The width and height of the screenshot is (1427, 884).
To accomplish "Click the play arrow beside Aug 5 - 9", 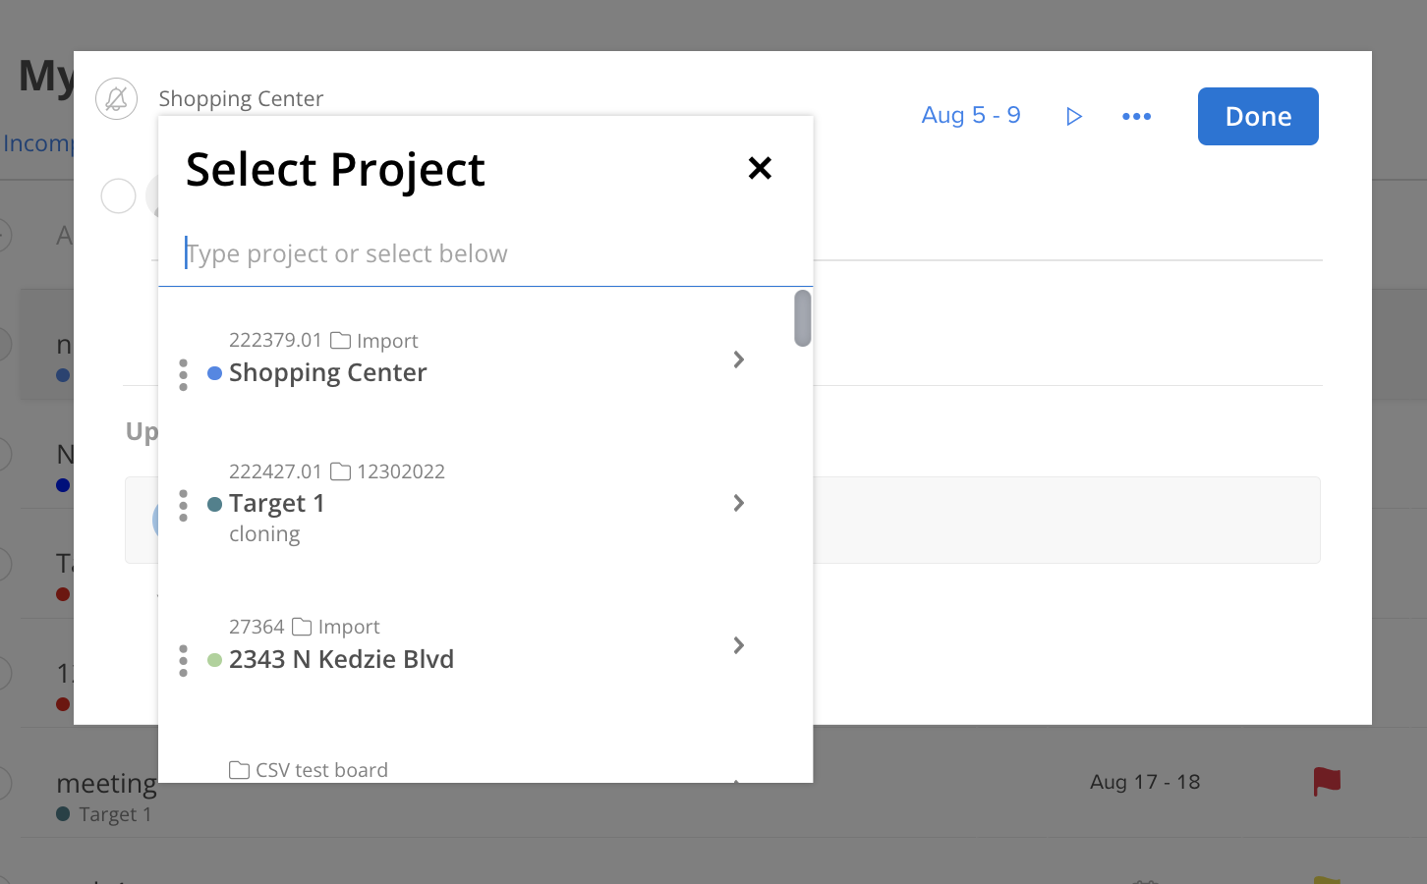I will 1073,116.
